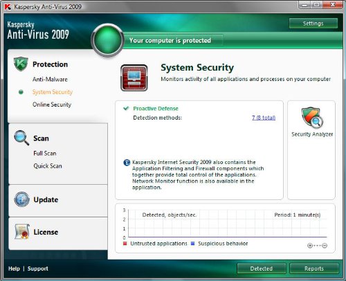This screenshot has height=281, width=346.
Task: Select Anti-Malware under Protection
Action: click(x=50, y=80)
